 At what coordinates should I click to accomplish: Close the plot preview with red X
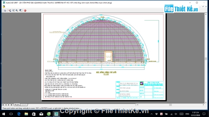[25, 10]
